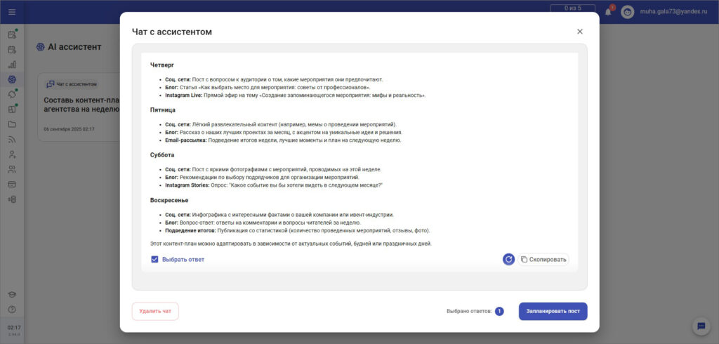Open the folder icon in sidebar

pos(12,124)
